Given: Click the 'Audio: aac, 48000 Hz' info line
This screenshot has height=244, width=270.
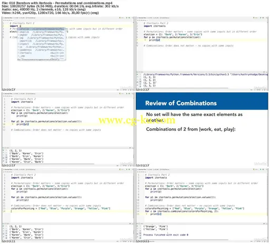Looking at the screenshot, I should tap(44, 9).
